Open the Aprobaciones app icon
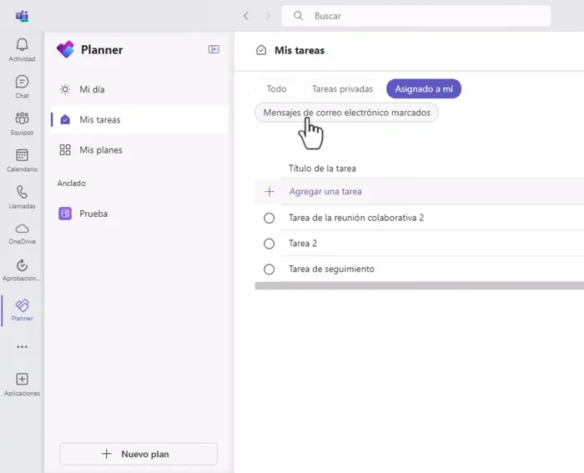This screenshot has height=473, width=584. tap(22, 265)
